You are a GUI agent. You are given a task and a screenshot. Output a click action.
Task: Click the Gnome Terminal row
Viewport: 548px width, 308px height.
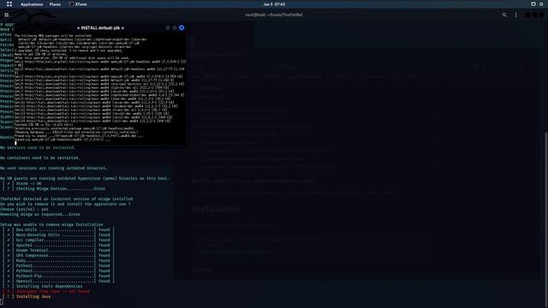[58, 251]
